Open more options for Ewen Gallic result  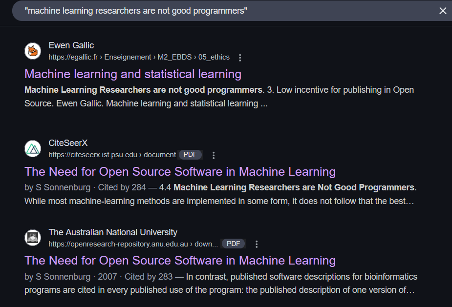239,58
